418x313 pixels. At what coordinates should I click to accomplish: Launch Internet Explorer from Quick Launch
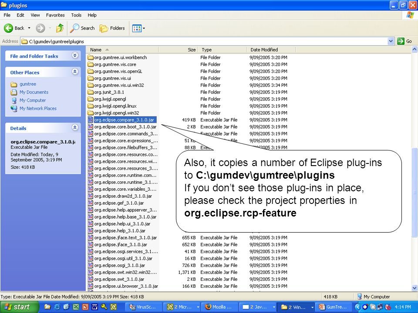57,307
